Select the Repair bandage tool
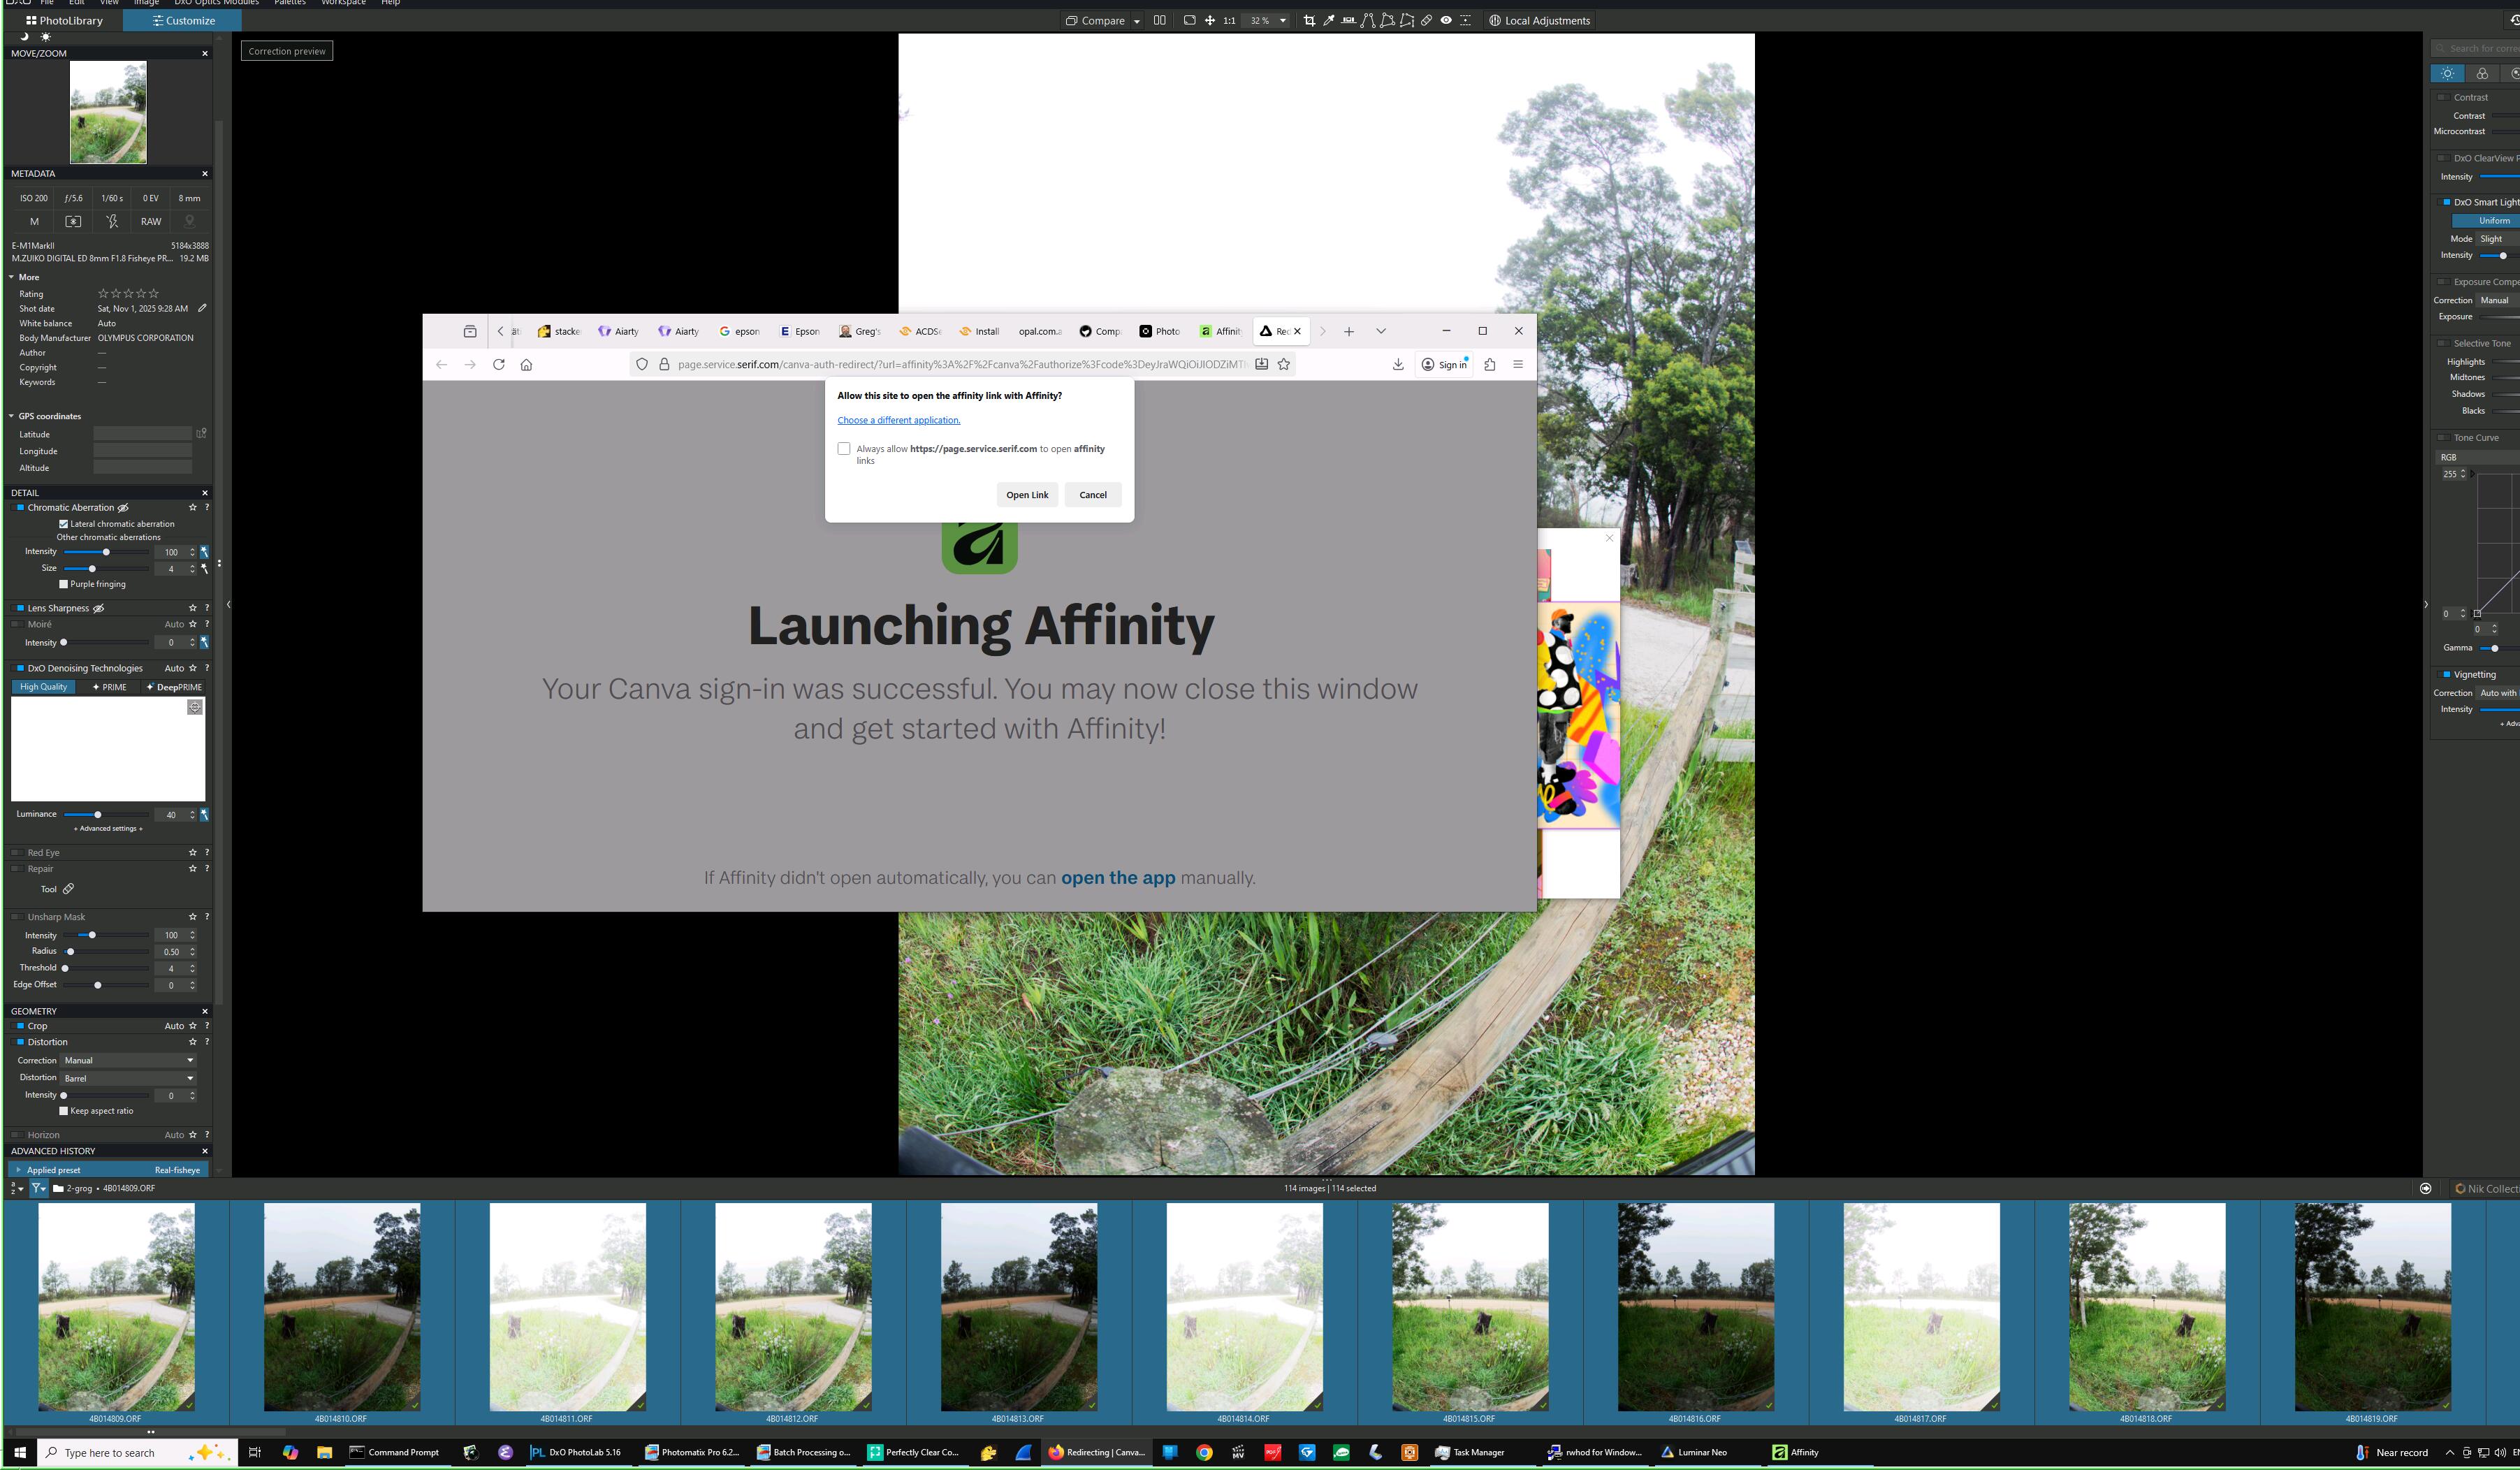 pyautogui.click(x=1427, y=21)
